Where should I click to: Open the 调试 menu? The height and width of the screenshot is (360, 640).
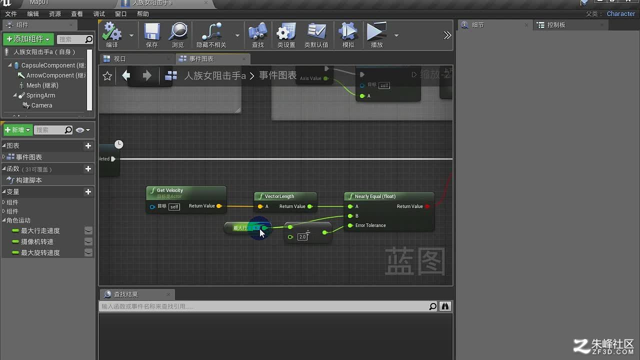tap(99, 14)
